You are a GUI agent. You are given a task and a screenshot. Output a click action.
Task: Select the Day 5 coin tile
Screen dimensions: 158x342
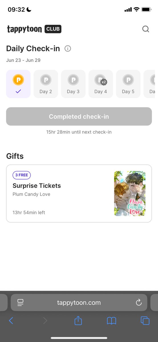(x=128, y=84)
